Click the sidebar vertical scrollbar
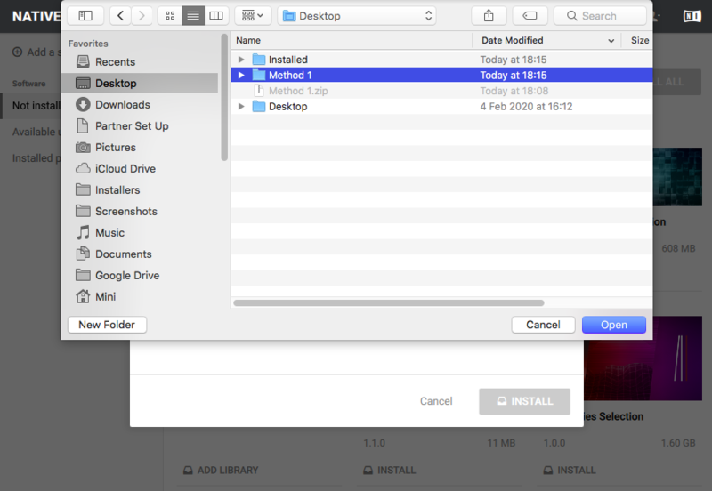The height and width of the screenshot is (491, 712). point(224,98)
